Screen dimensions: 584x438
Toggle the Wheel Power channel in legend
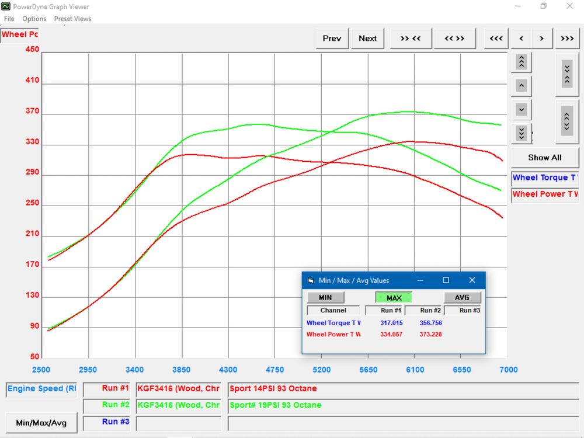[545, 194]
